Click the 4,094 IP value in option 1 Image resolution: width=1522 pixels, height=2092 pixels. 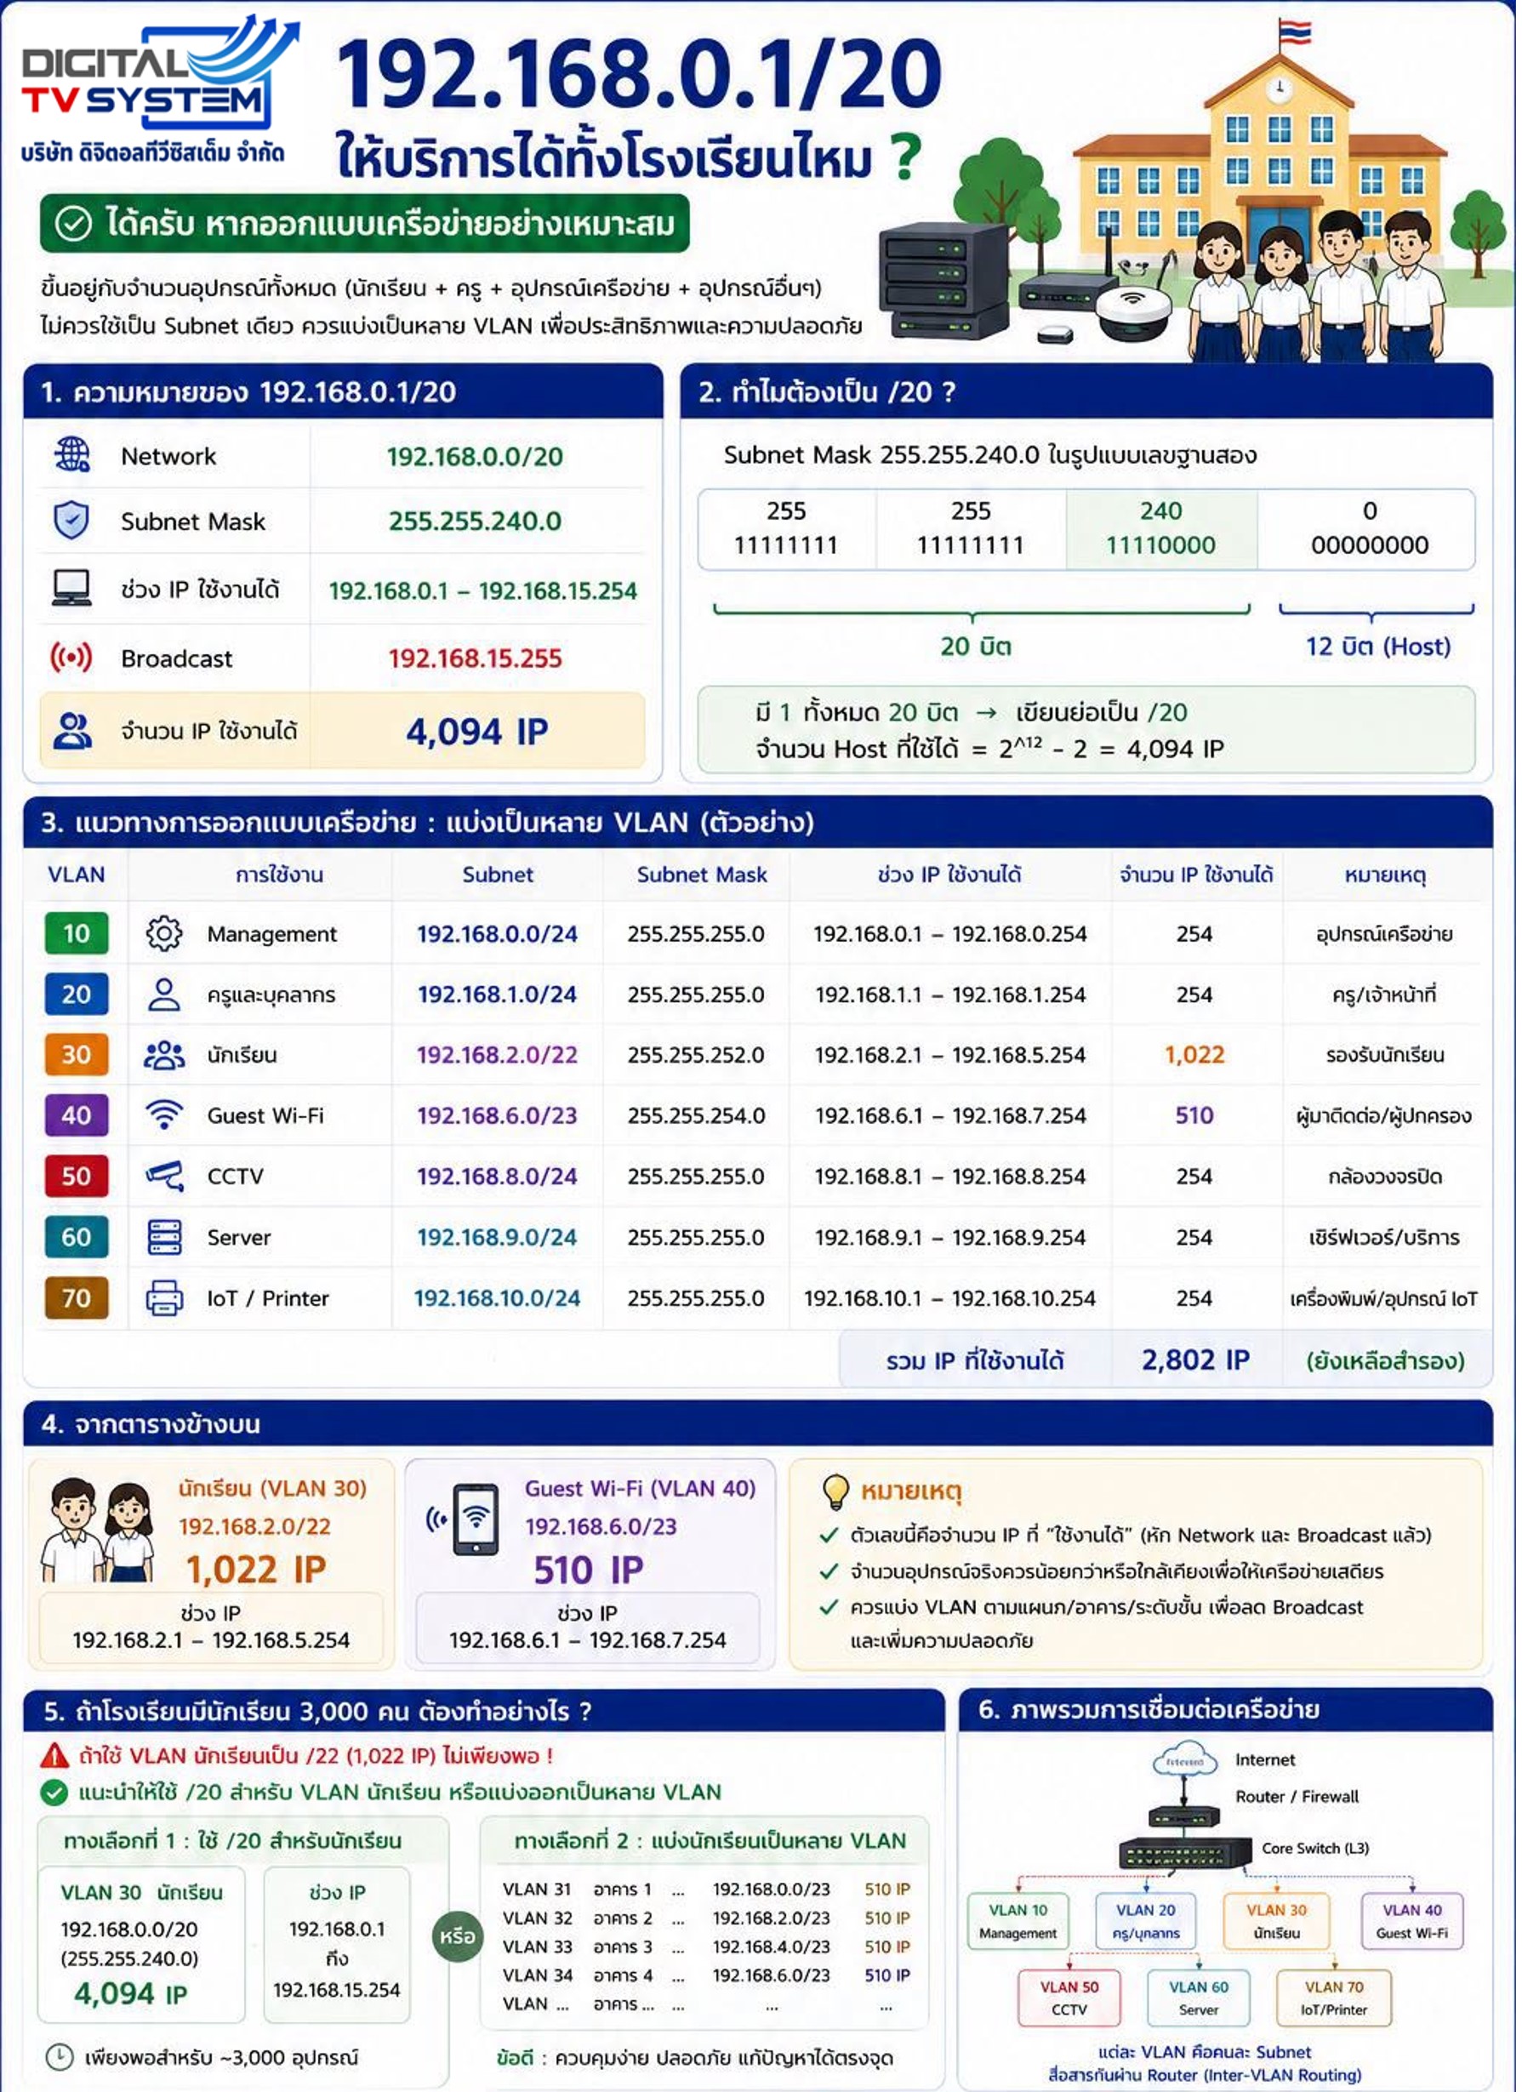click(130, 1992)
